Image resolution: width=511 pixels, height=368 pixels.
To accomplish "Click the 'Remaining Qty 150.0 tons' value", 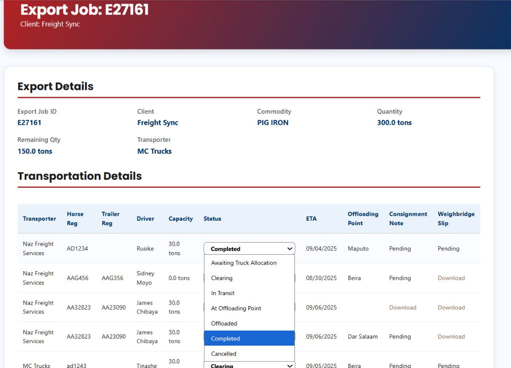I will click(34, 151).
